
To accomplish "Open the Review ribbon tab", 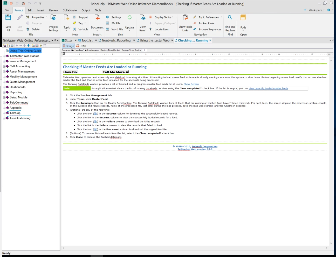I will pyautogui.click(x=53, y=10).
